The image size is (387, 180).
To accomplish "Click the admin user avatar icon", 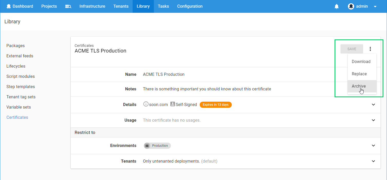I will [351, 6].
